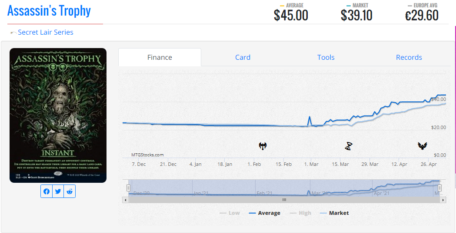
Task: Toggle the High price series in legend
Action: [x=300, y=213]
